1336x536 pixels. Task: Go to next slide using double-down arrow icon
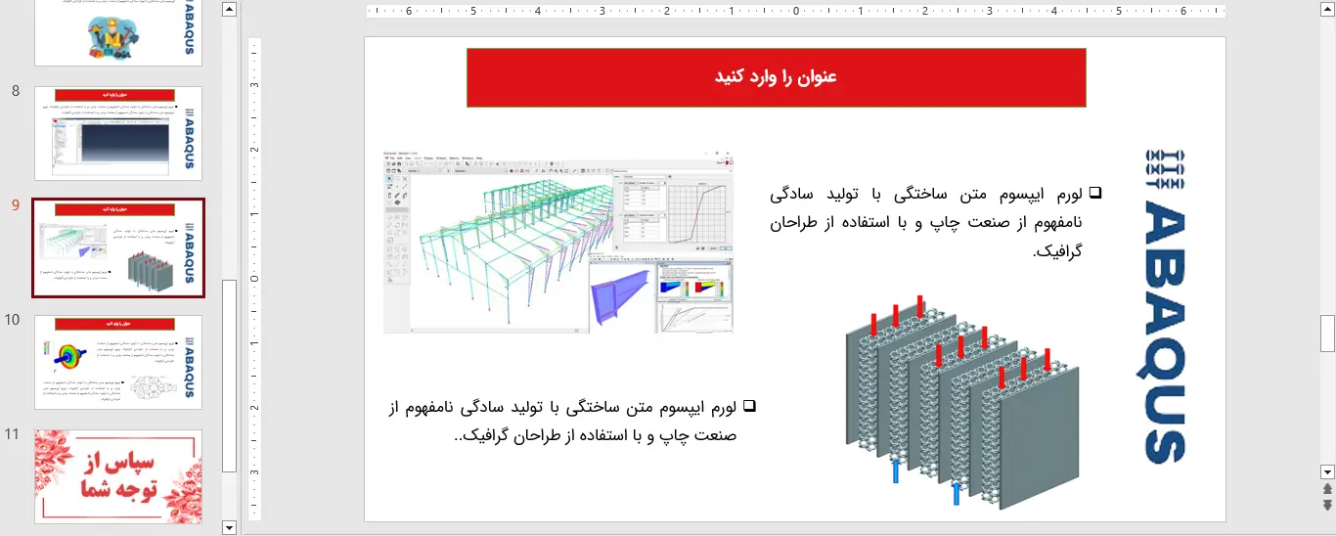point(1327,504)
